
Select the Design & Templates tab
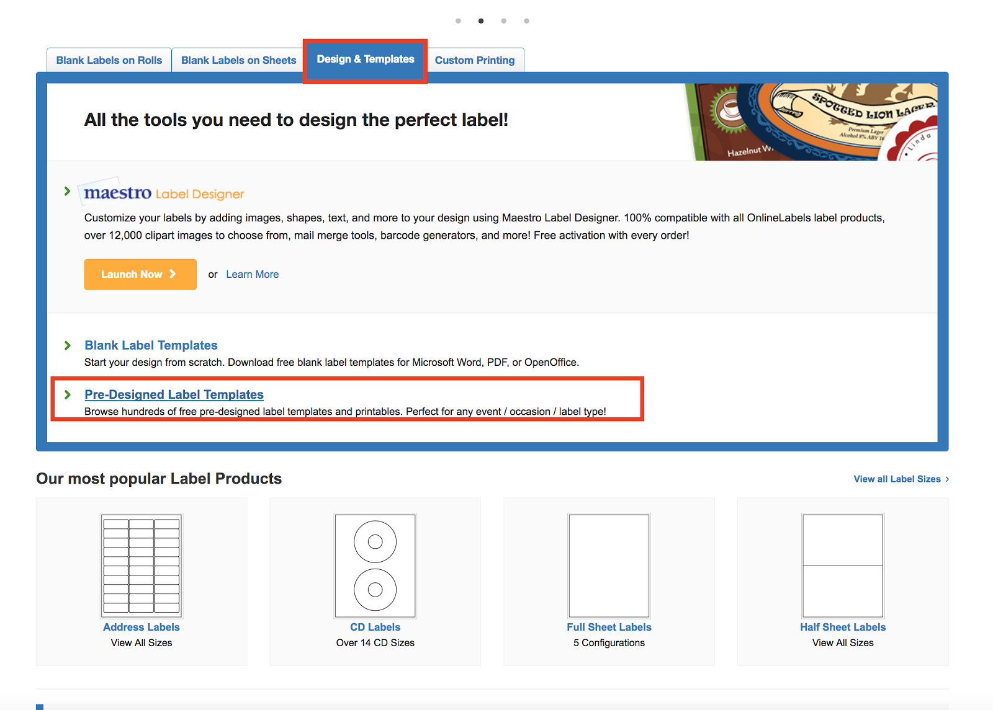click(366, 60)
